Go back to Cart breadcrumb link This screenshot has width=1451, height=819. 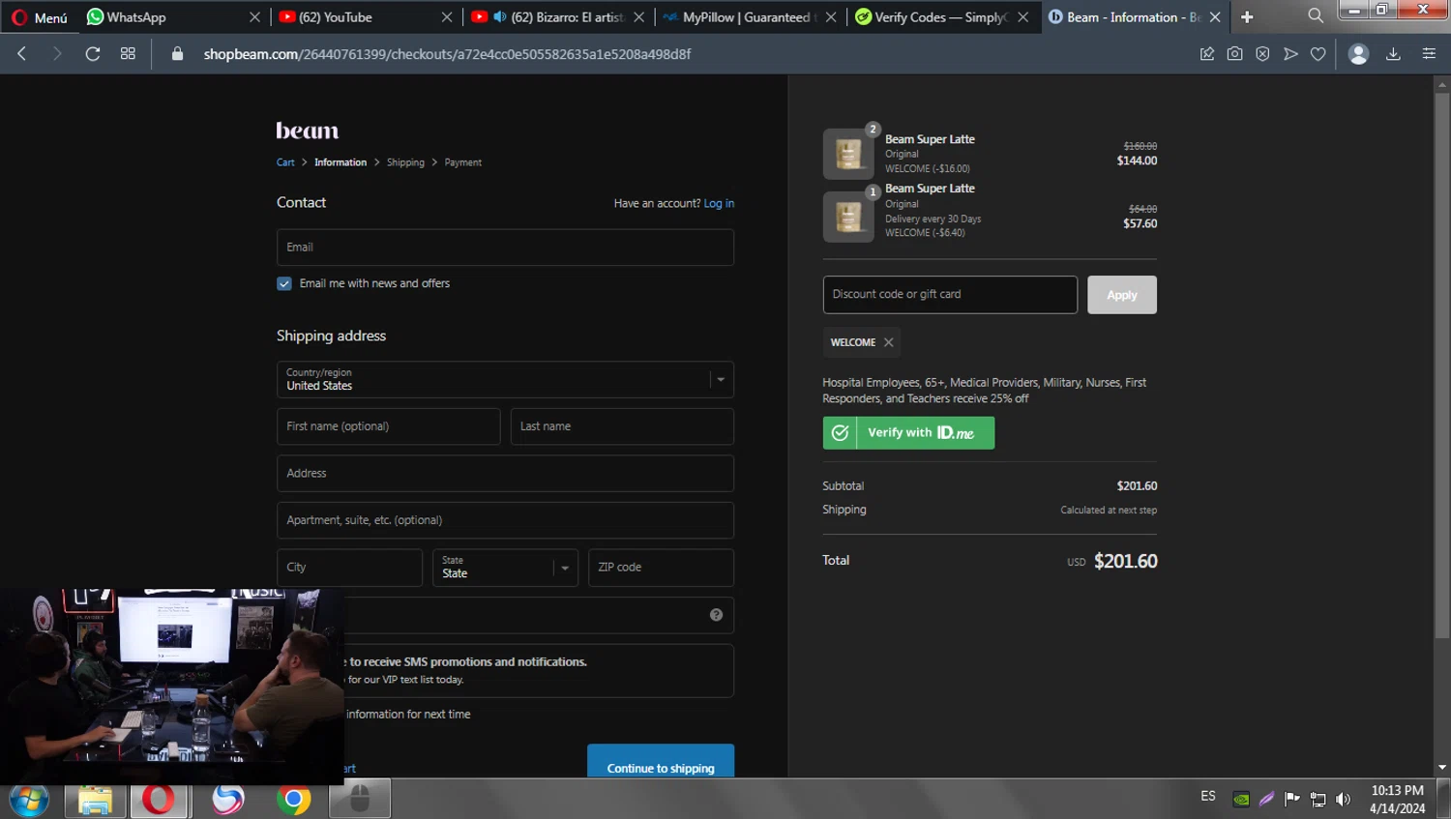285,162
